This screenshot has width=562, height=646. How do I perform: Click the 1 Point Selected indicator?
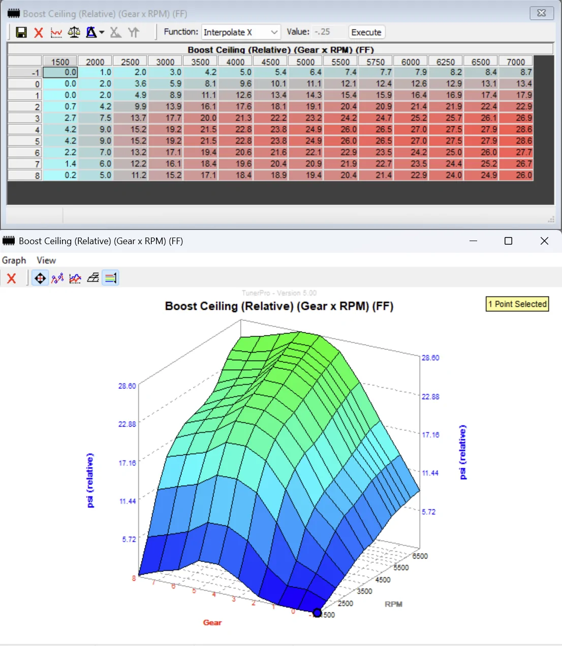517,304
